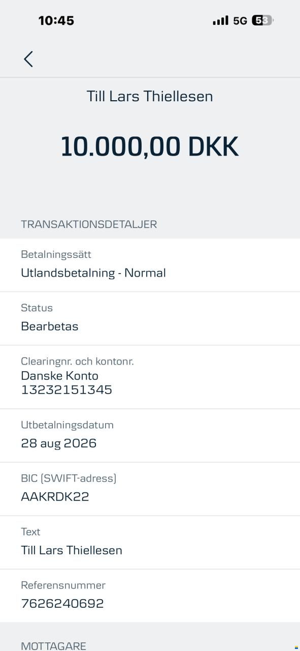
Task: Tap the Utbetalningsdatum 28 aug 2026 row
Action: [150, 436]
